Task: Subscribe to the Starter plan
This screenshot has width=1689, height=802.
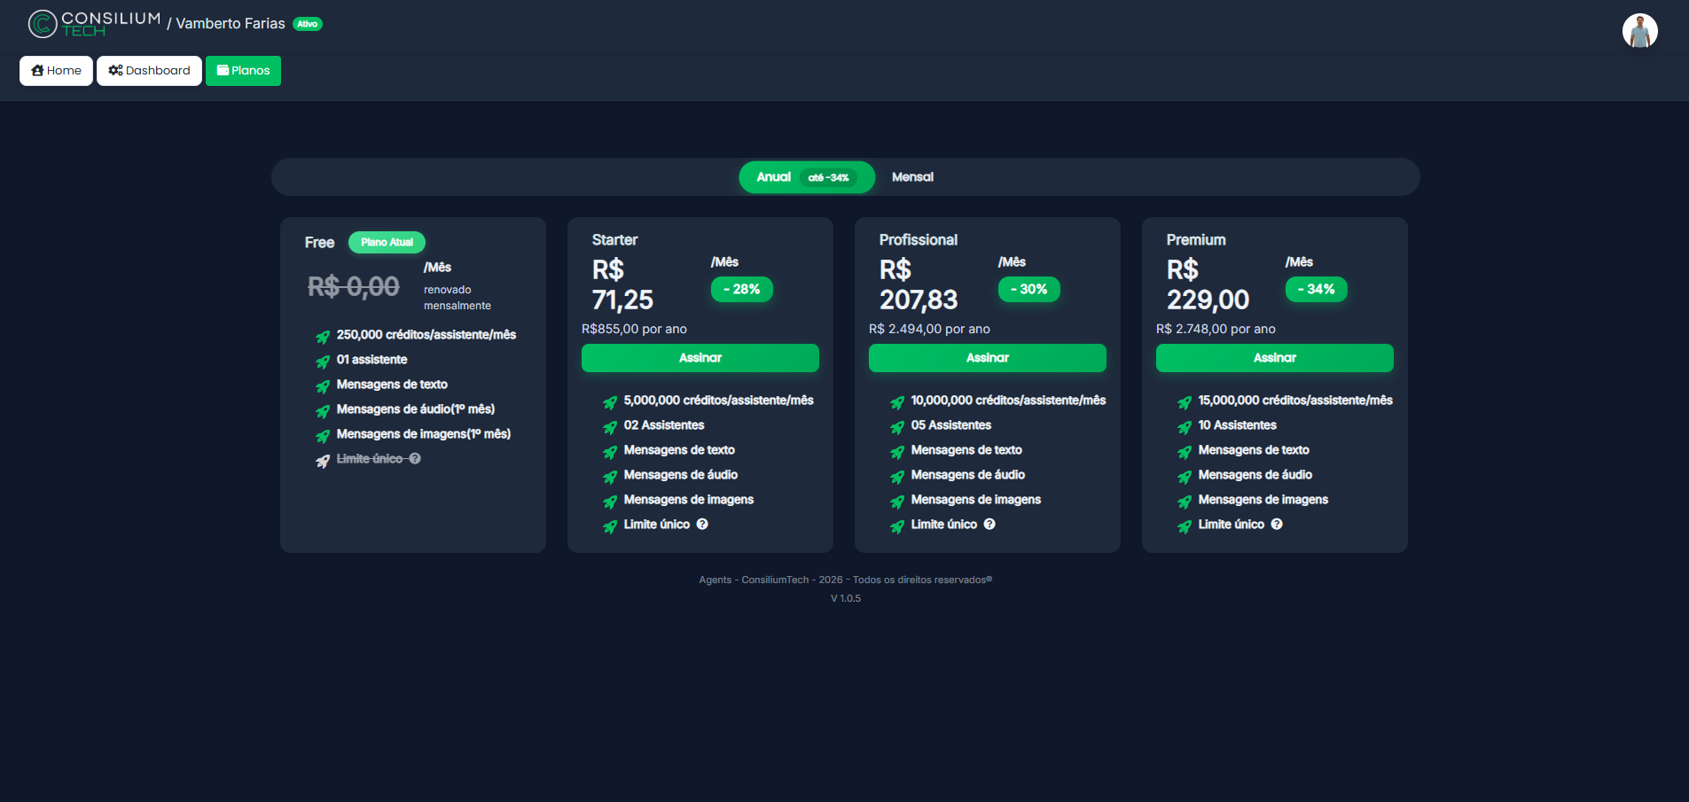Action: [x=700, y=358]
